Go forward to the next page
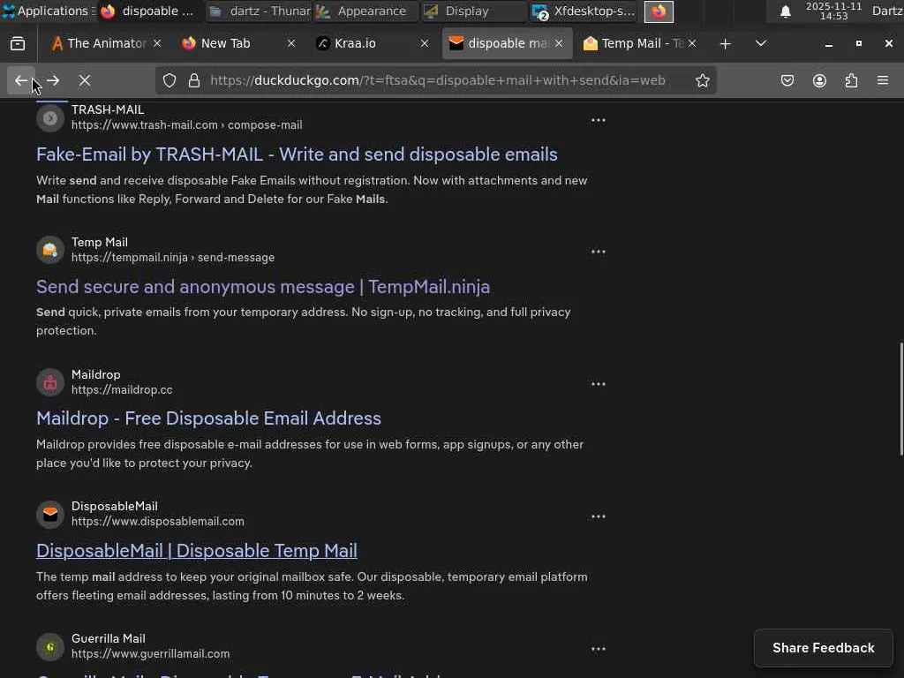904x678 pixels. 52,80
